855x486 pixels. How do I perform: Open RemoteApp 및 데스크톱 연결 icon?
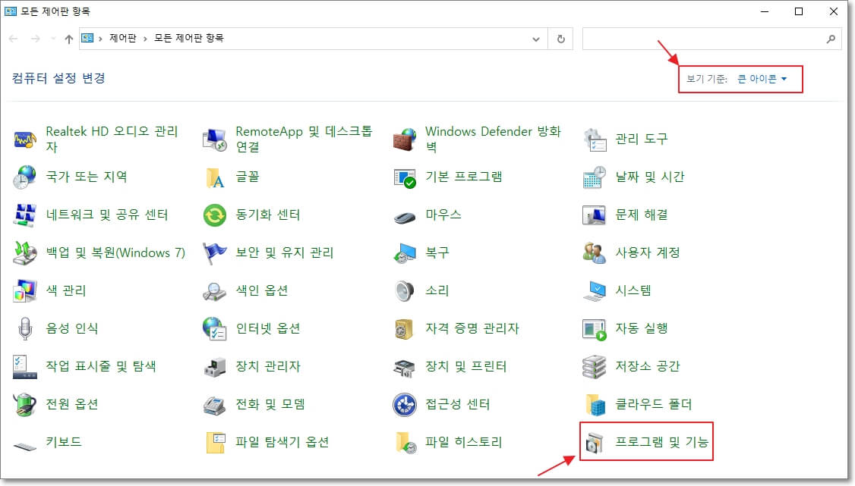214,140
